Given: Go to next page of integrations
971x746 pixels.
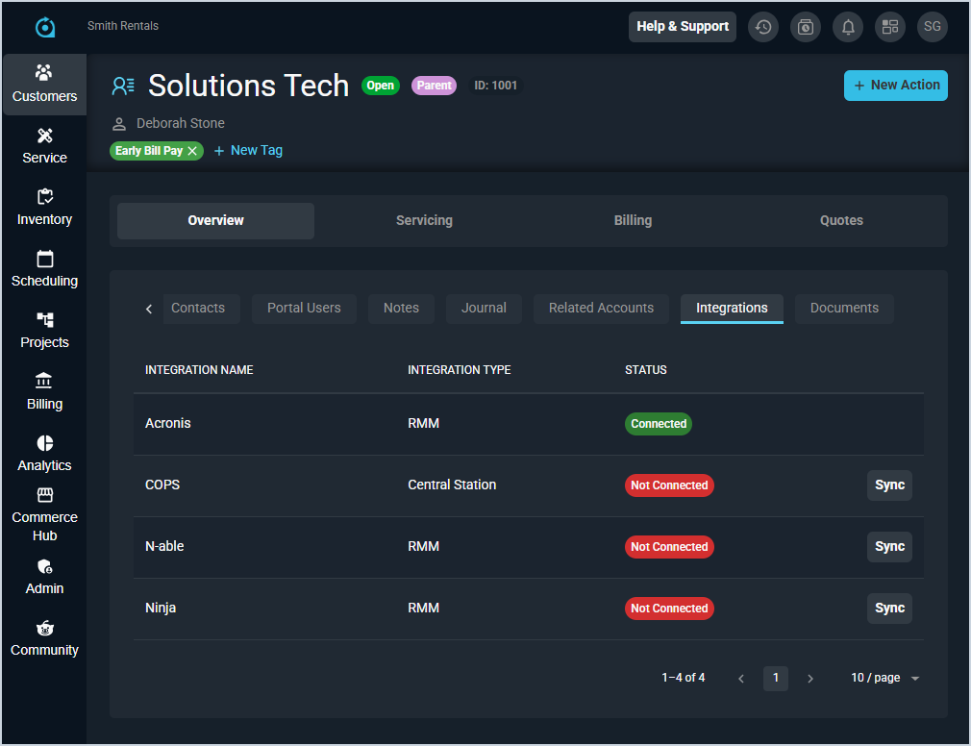Looking at the screenshot, I should [810, 679].
